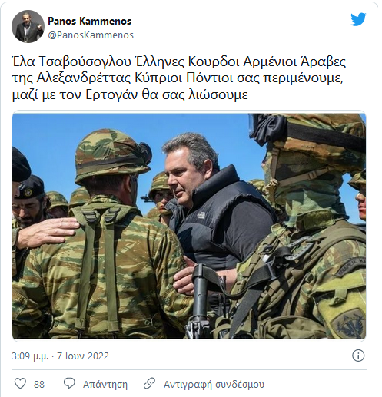Open the embedded soldiers photo
382x397 pixels.
(189, 226)
